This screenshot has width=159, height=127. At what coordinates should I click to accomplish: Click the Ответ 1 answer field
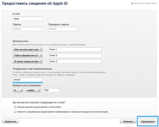(x=75, y=49)
